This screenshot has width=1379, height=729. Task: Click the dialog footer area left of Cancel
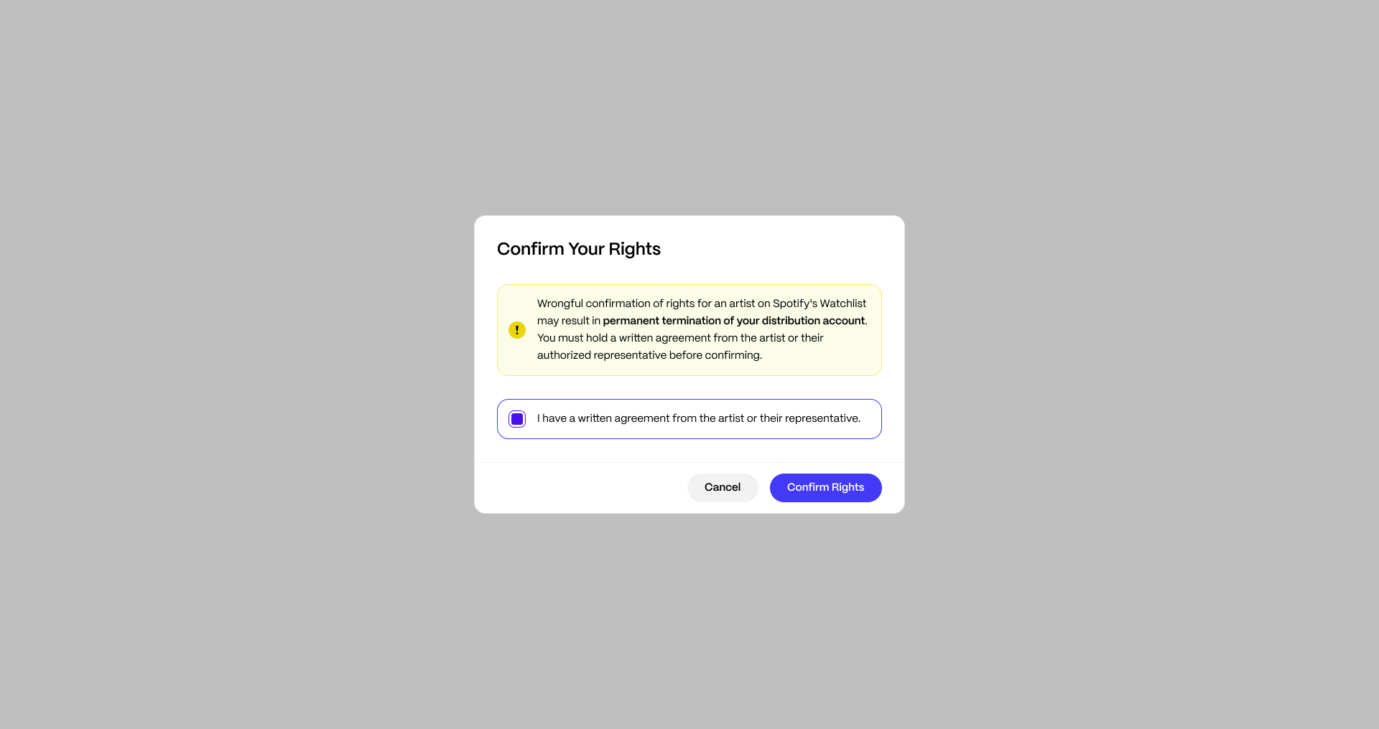click(580, 488)
